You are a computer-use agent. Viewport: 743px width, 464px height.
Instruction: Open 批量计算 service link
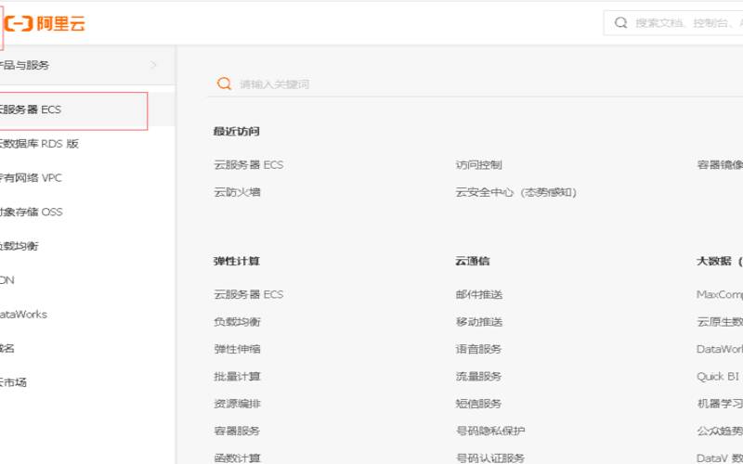(237, 377)
